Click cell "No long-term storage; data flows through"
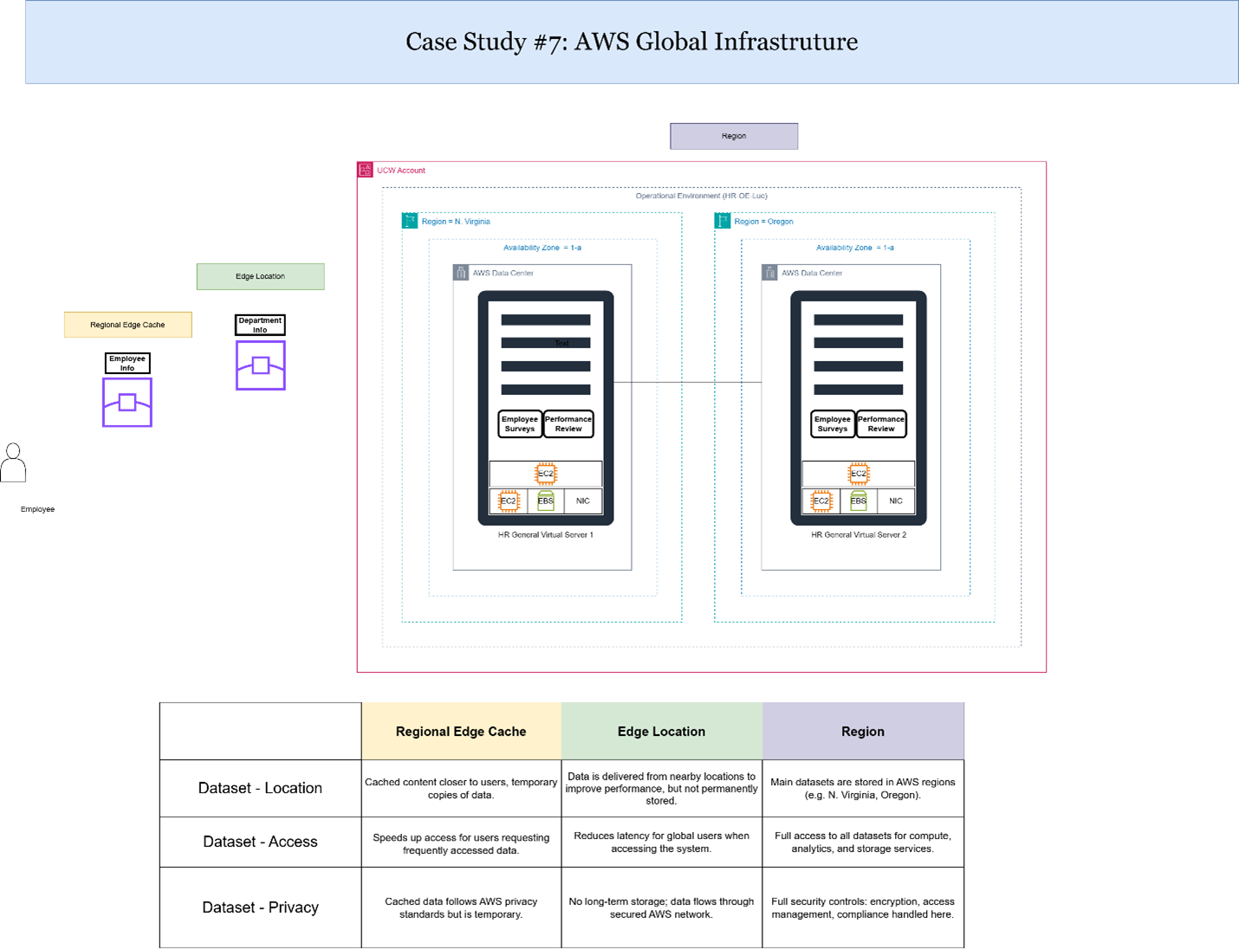 point(662,907)
